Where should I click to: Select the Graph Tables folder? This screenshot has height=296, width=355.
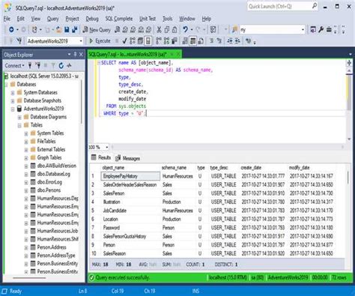point(49,157)
